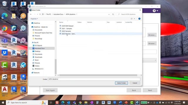Click This PC in the address breadcrumb
The width and height of the screenshot is (188, 105).
pyautogui.click(x=48, y=14)
